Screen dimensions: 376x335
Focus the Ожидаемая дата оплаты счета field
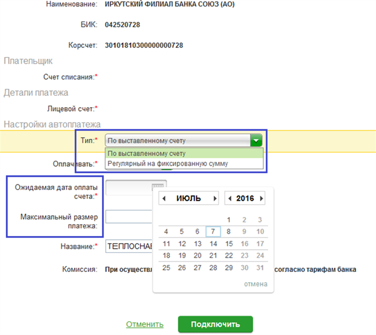[x=129, y=187]
